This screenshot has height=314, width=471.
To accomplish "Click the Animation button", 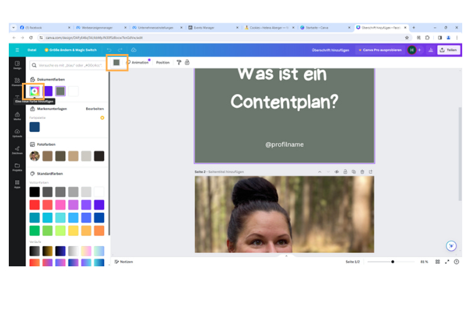I will pos(138,62).
